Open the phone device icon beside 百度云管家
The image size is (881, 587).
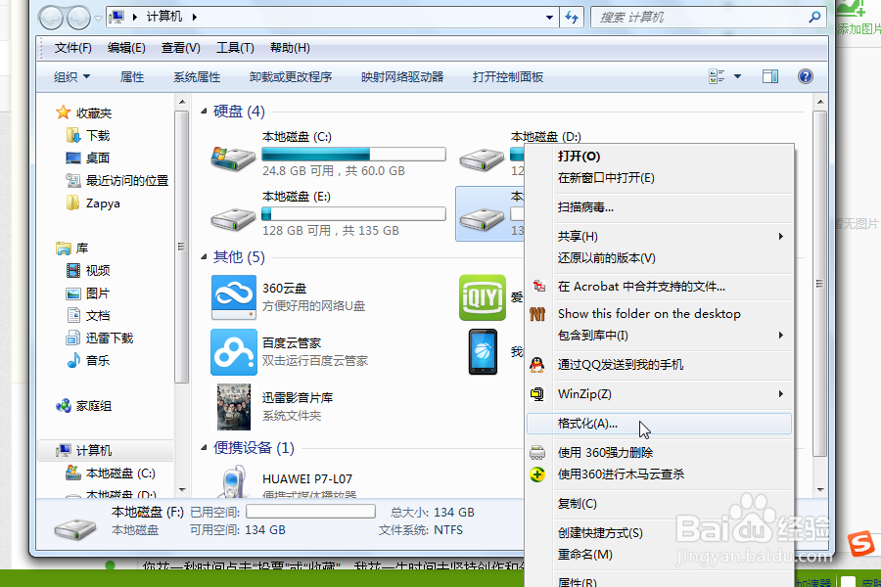pyautogui.click(x=483, y=352)
